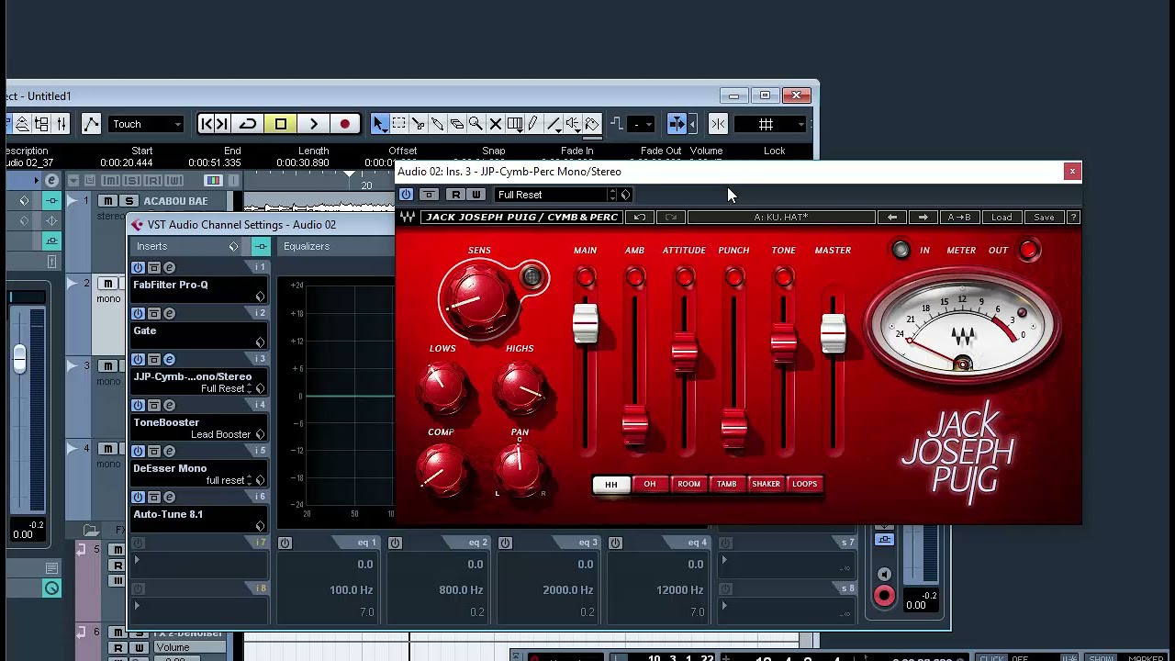1175x661 pixels.
Task: Toggle plugin Write automation W button
Action: pyautogui.click(x=476, y=195)
